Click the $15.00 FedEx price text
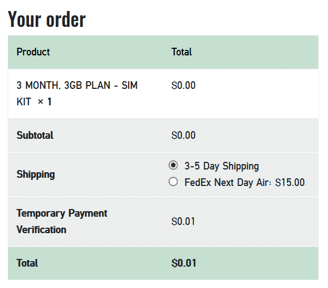 [290, 182]
